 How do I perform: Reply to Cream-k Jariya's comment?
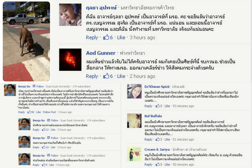148,164
